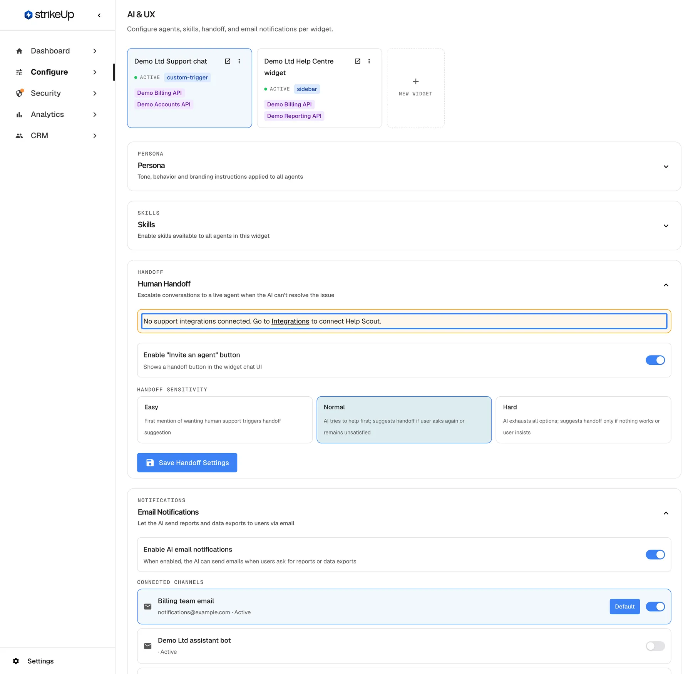Expand the Skills section

tap(666, 226)
